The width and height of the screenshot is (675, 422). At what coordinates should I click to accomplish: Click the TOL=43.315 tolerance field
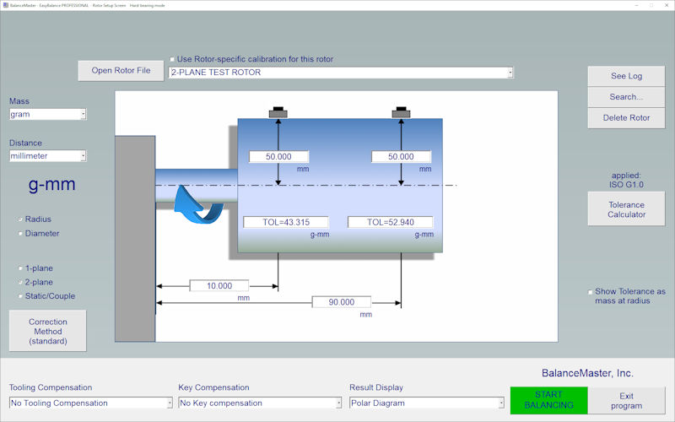(x=286, y=222)
